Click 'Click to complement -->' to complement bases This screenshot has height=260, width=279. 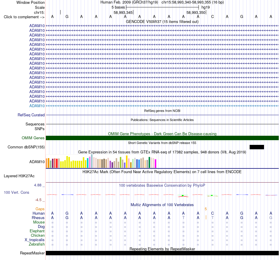click(x=24, y=17)
